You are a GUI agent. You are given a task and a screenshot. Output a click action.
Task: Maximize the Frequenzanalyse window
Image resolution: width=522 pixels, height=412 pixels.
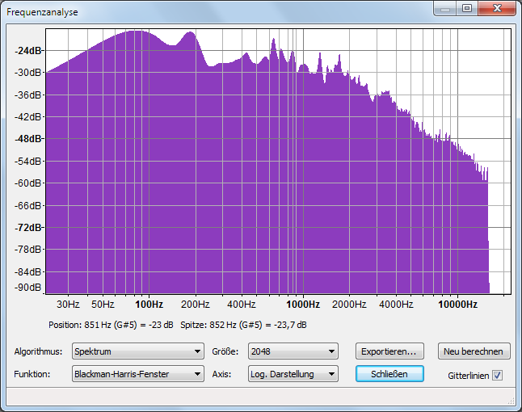[467, 8]
